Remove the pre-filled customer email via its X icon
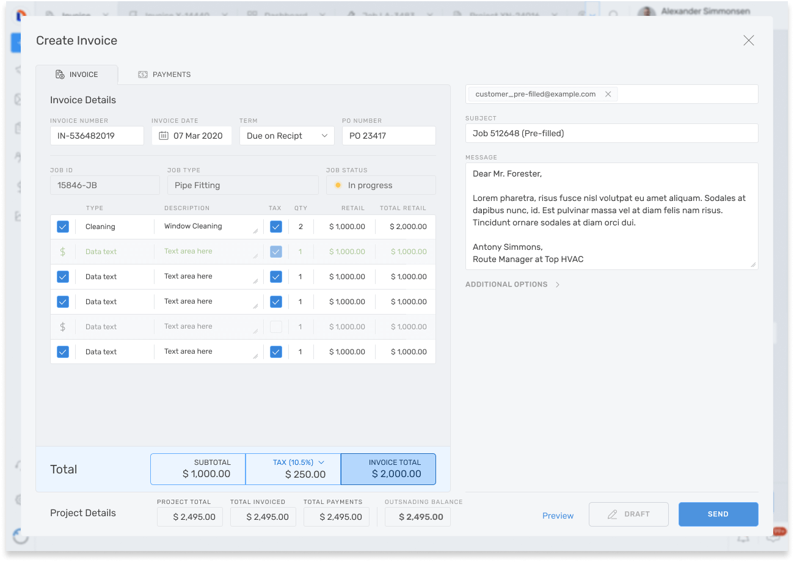The width and height of the screenshot is (794, 562). coord(608,94)
